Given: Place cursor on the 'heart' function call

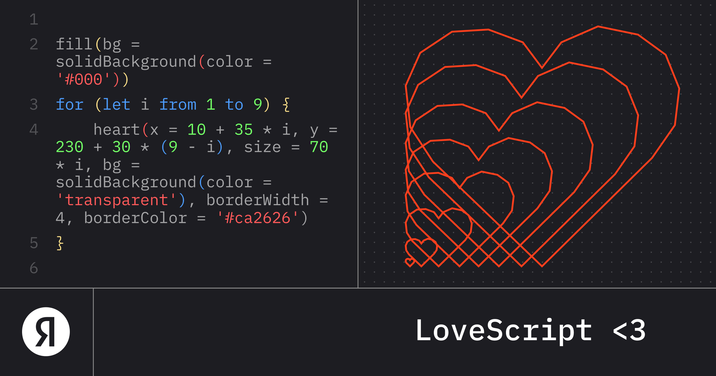Looking at the screenshot, I should (x=116, y=130).
